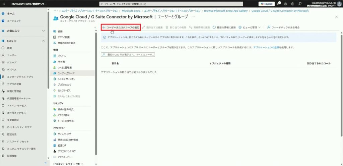
Task: Click ユーザーまたはグループの追加 button
Action: 121,27
